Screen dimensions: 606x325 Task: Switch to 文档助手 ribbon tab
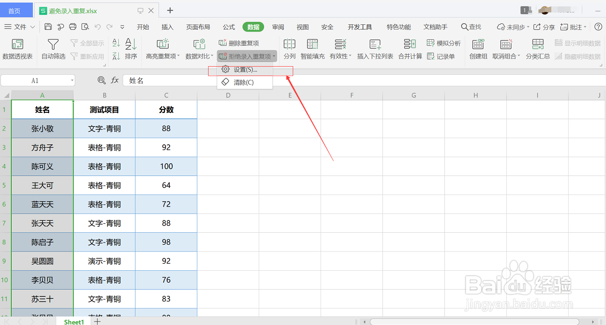coord(435,27)
